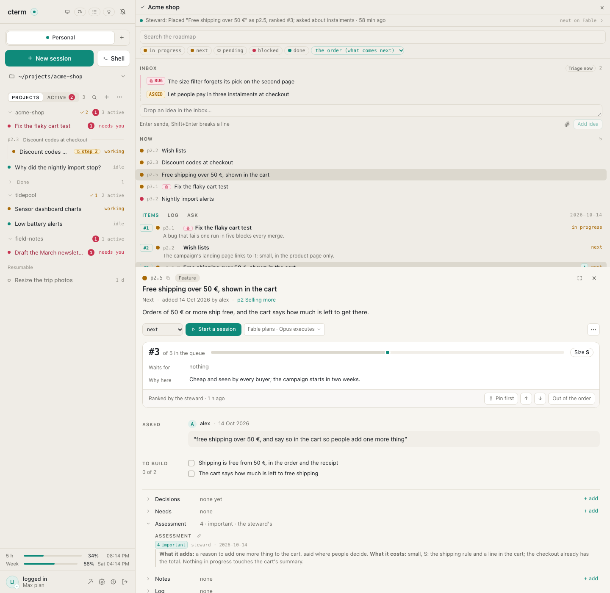Screen dimensions: 610x593
Task: Expand the item detail panel to fullscreen
Action: coord(580,278)
